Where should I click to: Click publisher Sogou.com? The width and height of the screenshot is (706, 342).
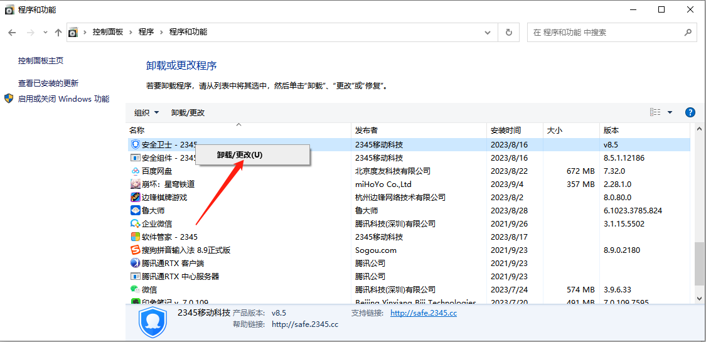(375, 250)
